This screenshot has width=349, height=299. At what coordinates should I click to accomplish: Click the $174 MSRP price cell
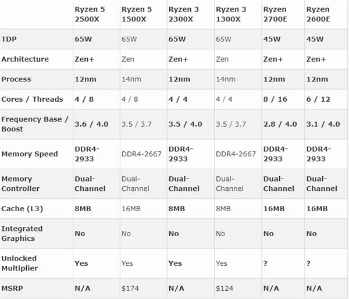[131, 288]
